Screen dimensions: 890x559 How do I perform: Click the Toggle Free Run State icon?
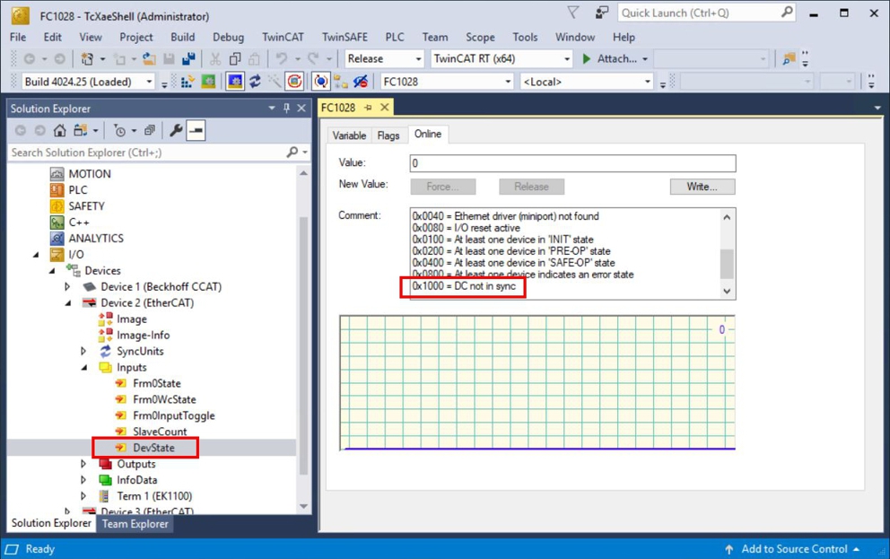coord(294,82)
